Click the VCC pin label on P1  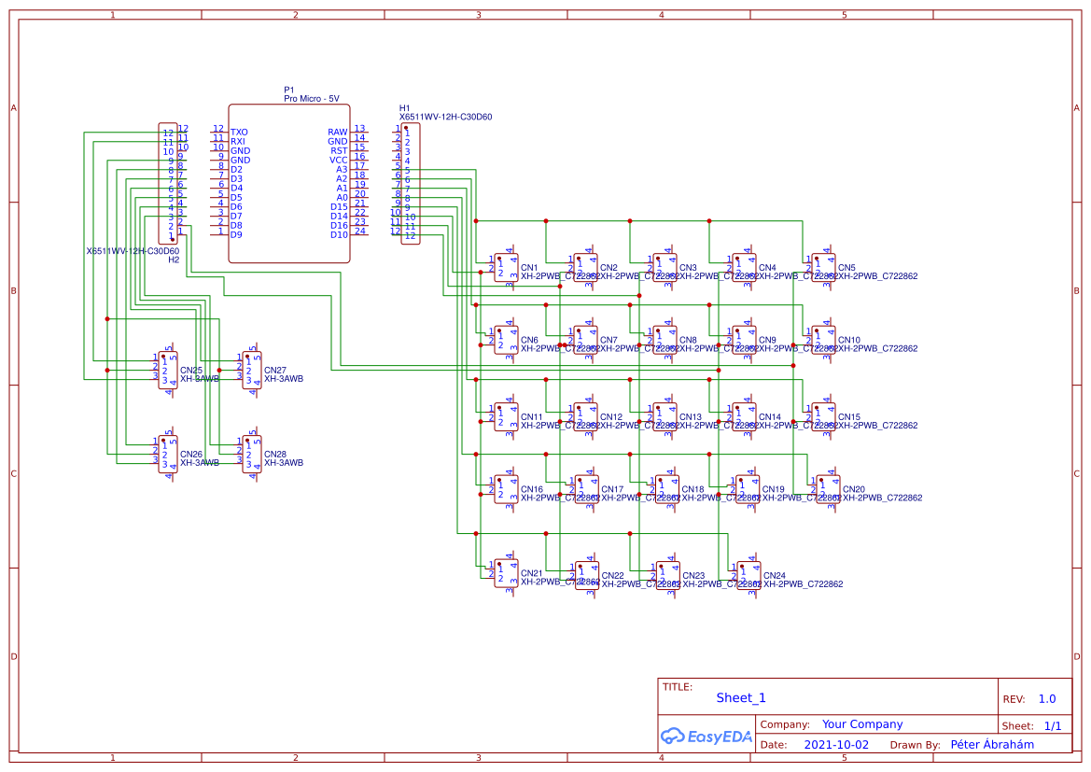click(337, 160)
